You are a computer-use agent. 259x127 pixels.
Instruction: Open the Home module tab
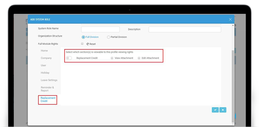(44, 51)
